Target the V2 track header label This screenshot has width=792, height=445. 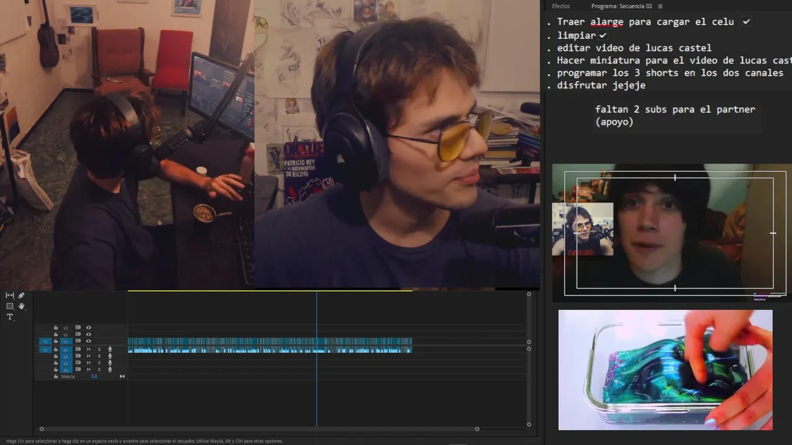[x=66, y=335]
